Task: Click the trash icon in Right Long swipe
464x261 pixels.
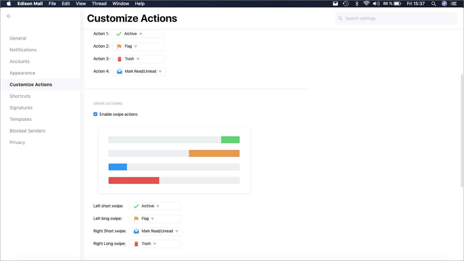Action: click(x=136, y=244)
